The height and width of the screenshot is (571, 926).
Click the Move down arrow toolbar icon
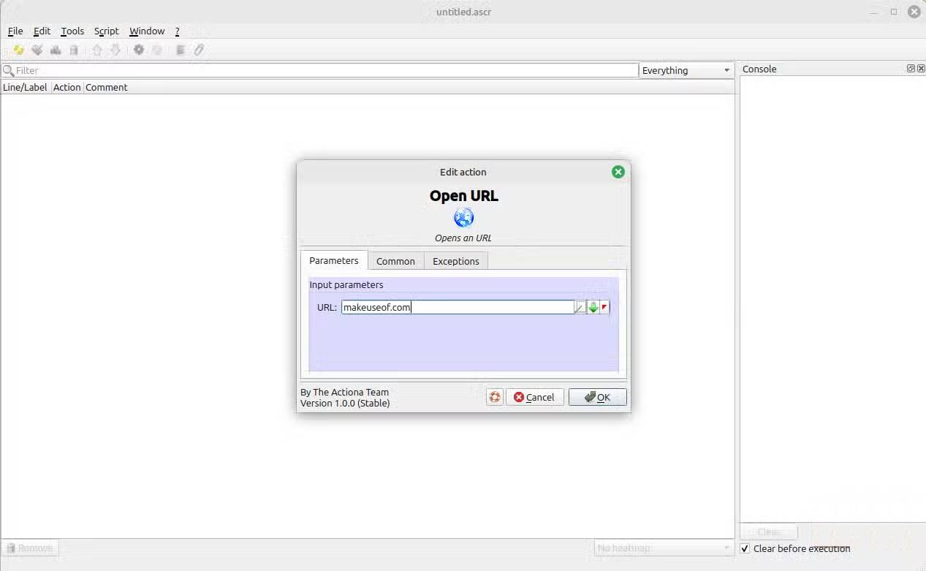click(x=115, y=50)
